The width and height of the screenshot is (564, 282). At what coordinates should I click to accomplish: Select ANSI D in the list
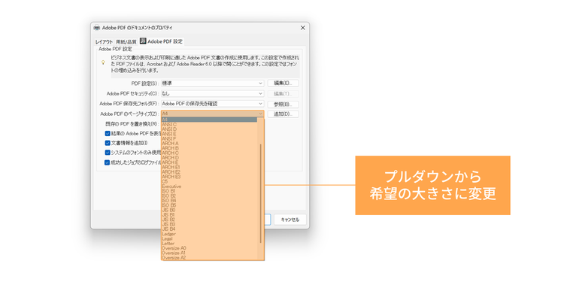(209, 129)
